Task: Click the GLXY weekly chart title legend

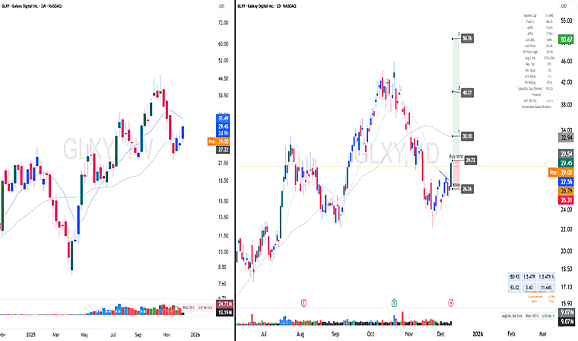Action: 31,6
